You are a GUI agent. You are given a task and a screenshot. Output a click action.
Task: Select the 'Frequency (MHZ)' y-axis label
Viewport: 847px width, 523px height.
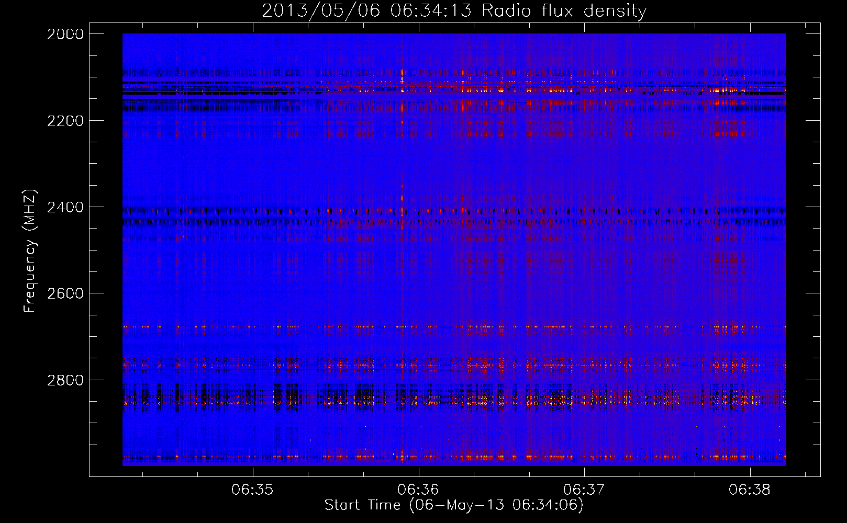(x=30, y=251)
